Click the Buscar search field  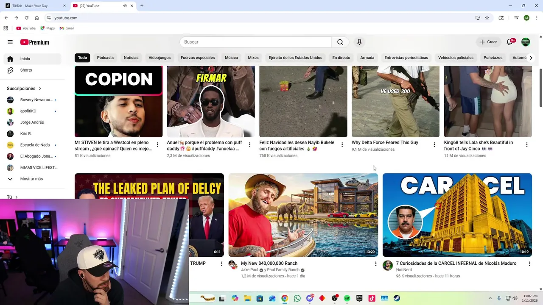(x=255, y=42)
